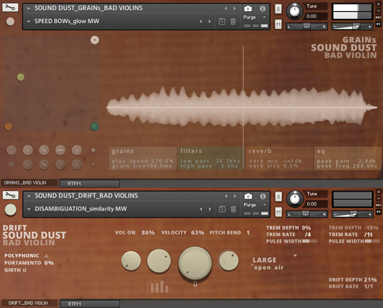Screen dimensions: 383x308
Task: Adjust pan slider on GRAINs instrument
Action: (306, 26)
